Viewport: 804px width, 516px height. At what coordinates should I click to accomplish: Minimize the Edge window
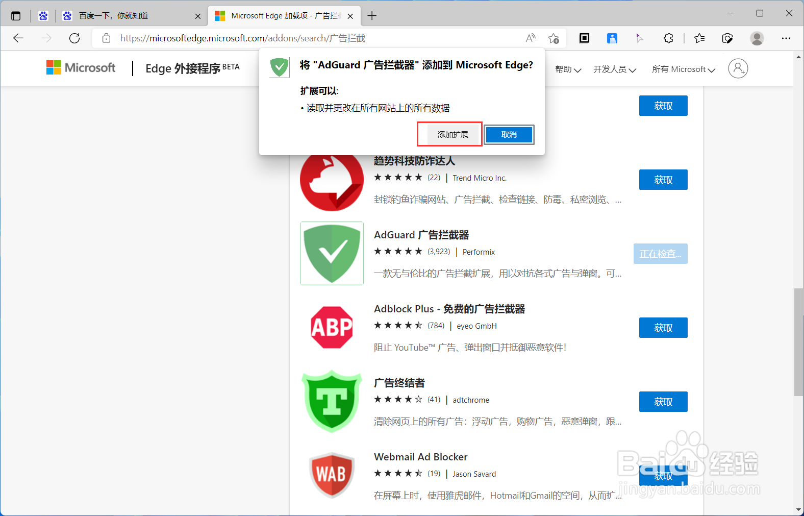pos(731,13)
